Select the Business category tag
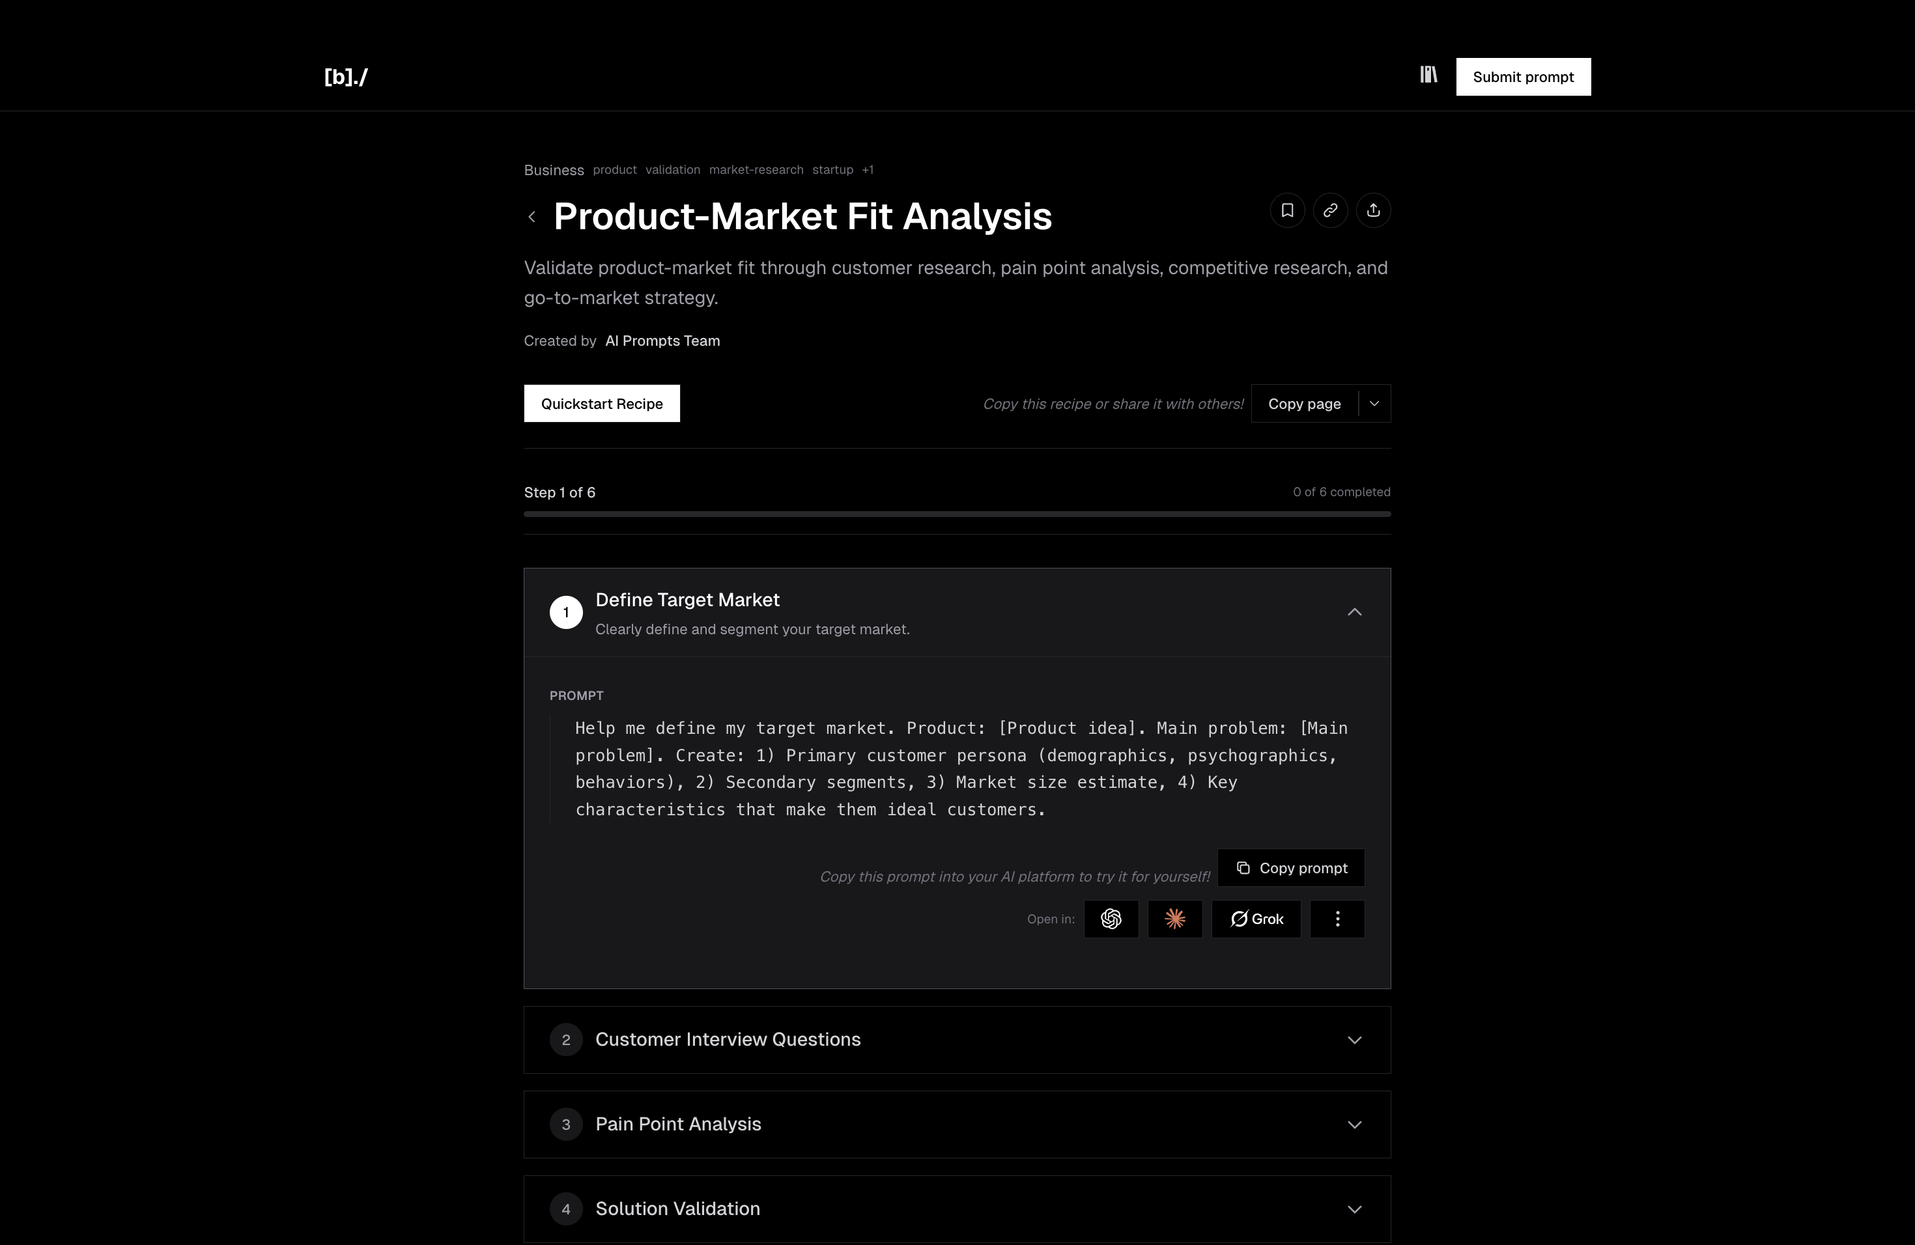This screenshot has width=1915, height=1245. tap(553, 171)
